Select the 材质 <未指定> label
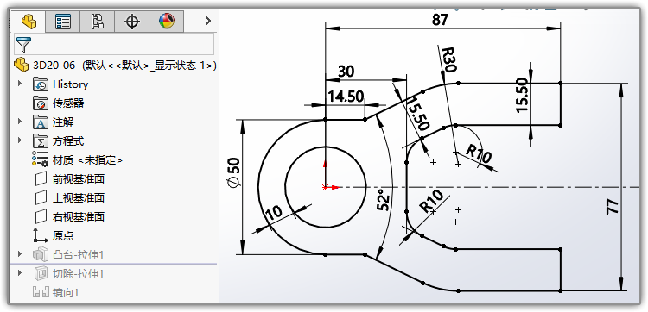The width and height of the screenshot is (648, 312). coord(87,160)
